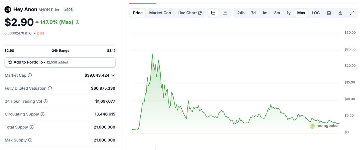Click the 13,446,615 circulating supply value
Viewport: 362px width, 150px height.
coord(105,114)
